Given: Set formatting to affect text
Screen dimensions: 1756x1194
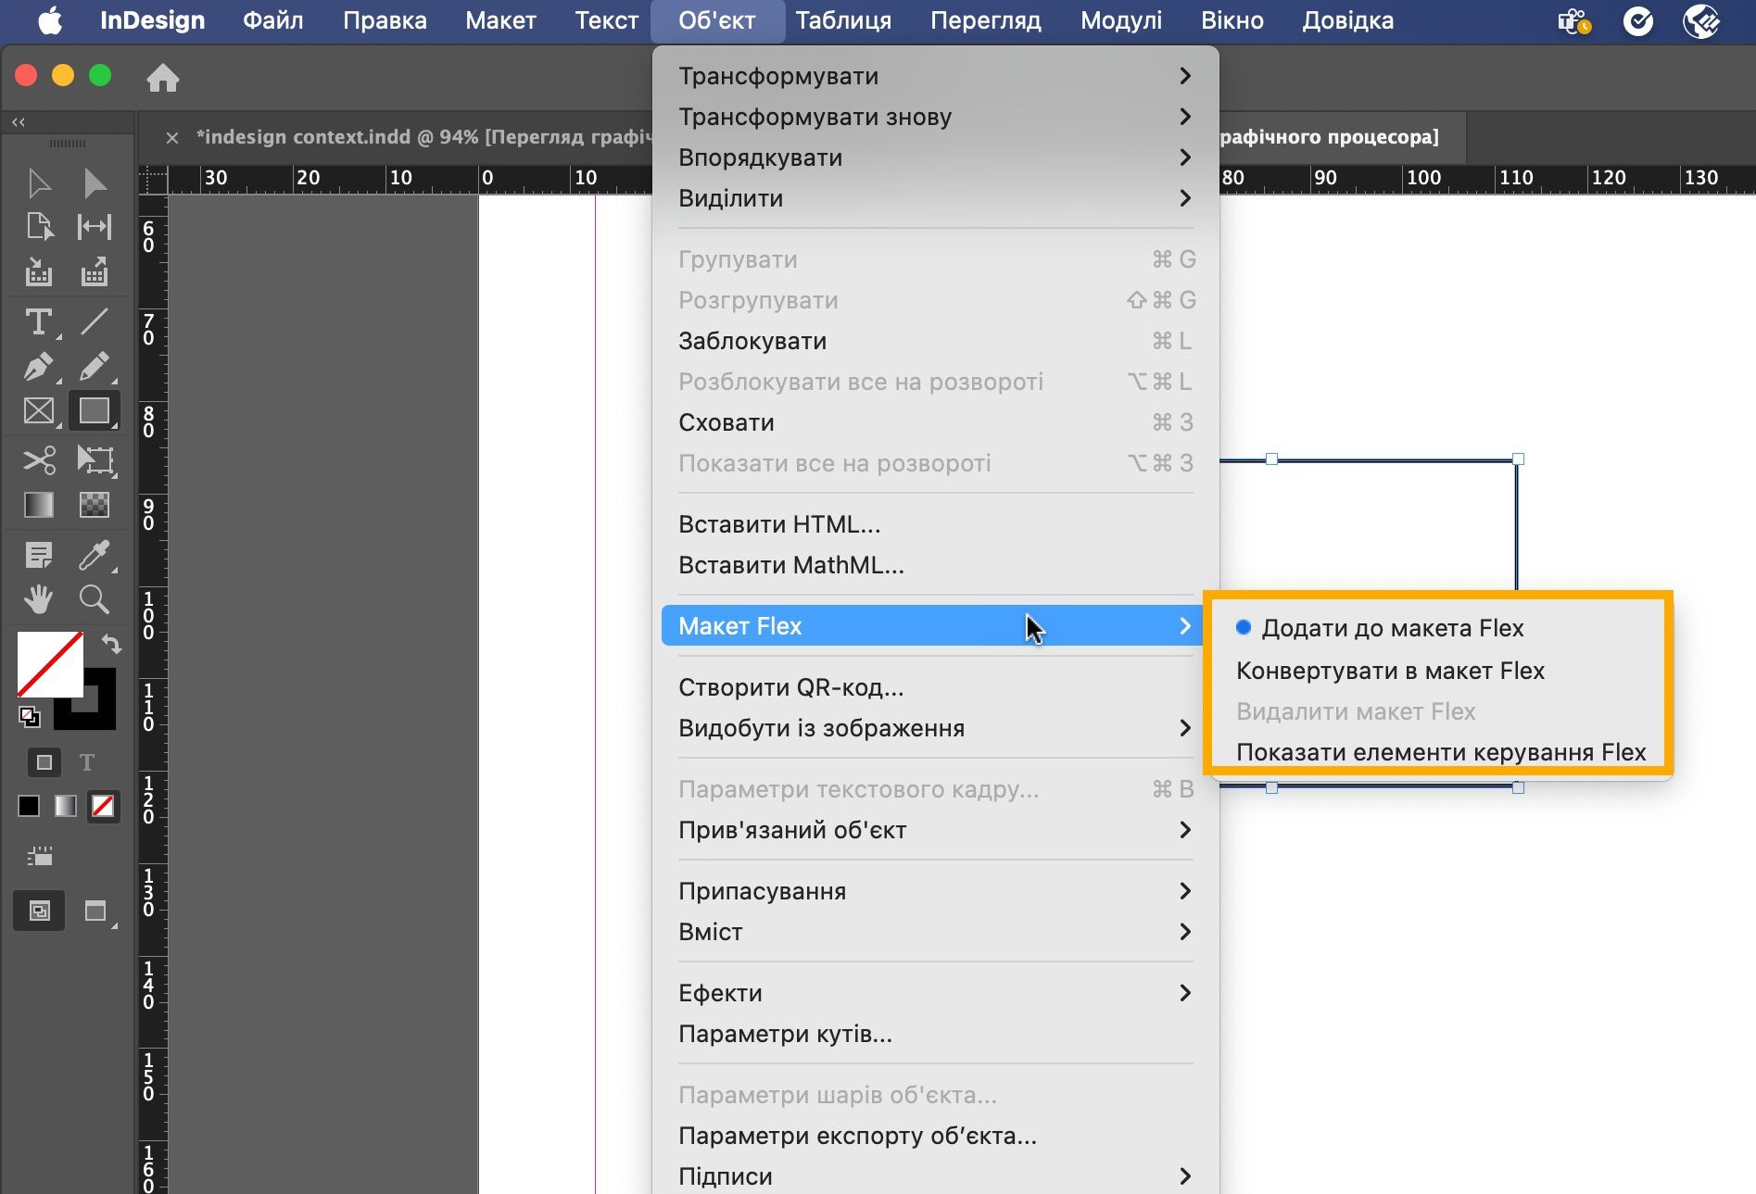Looking at the screenshot, I should pyautogui.click(x=87, y=762).
